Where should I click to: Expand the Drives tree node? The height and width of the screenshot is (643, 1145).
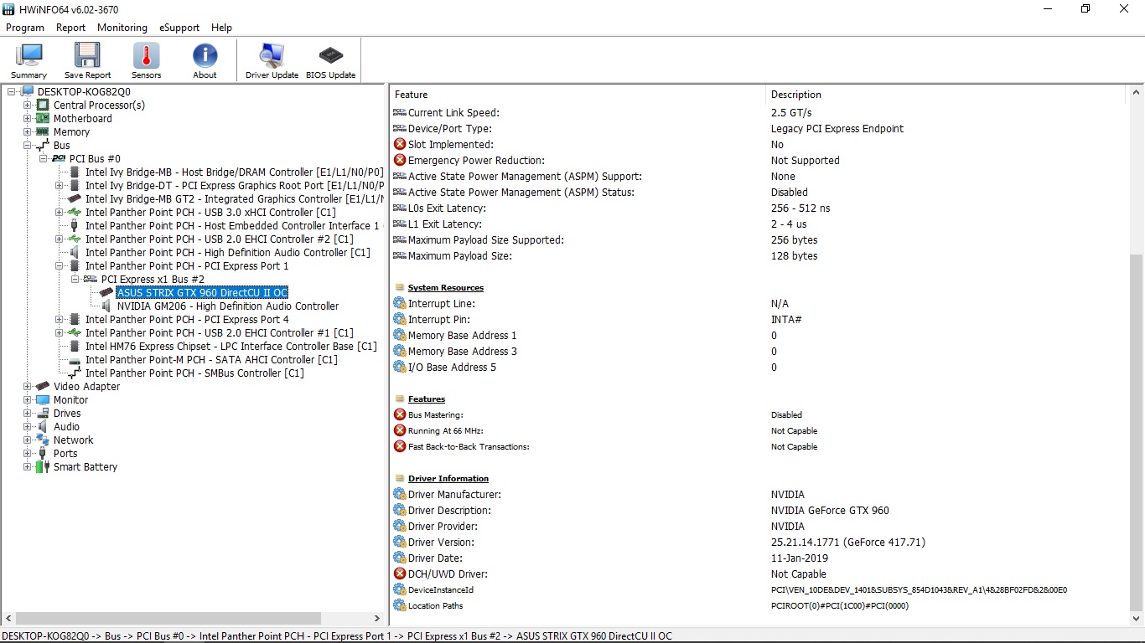click(x=28, y=414)
